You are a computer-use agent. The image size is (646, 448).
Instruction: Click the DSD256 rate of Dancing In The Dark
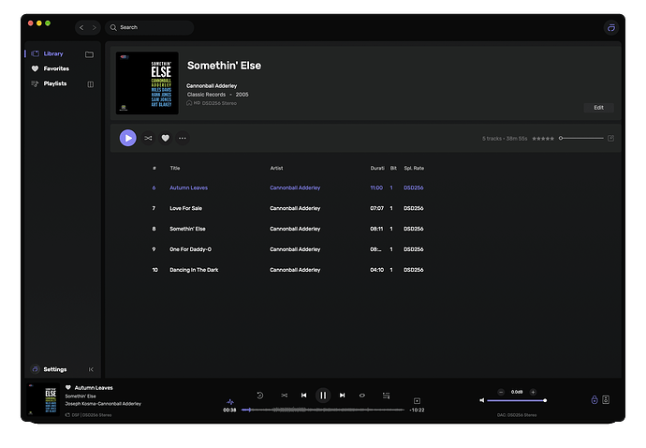[x=413, y=270]
